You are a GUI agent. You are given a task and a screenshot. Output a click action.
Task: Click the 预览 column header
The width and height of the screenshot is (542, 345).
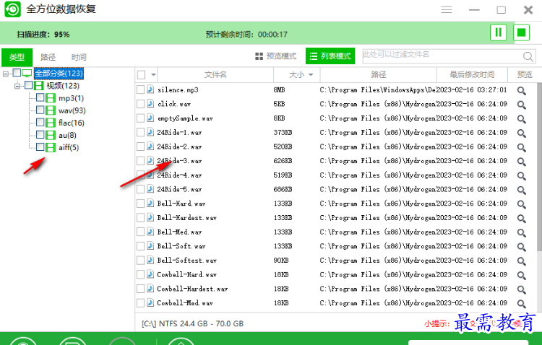(x=525, y=74)
